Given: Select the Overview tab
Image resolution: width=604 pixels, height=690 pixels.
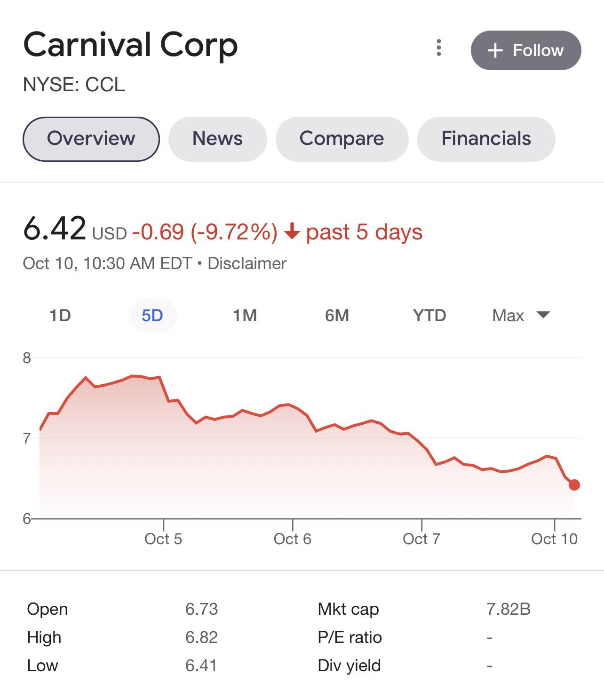Looking at the screenshot, I should tap(91, 139).
